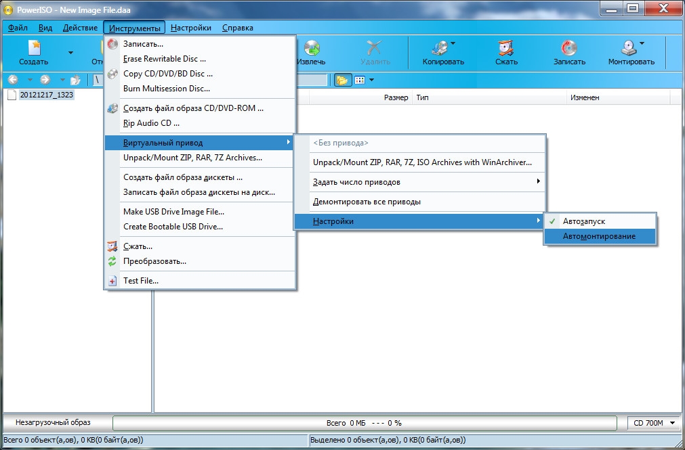
Task: Select the 20121217_1323 tree item
Action: tap(46, 95)
